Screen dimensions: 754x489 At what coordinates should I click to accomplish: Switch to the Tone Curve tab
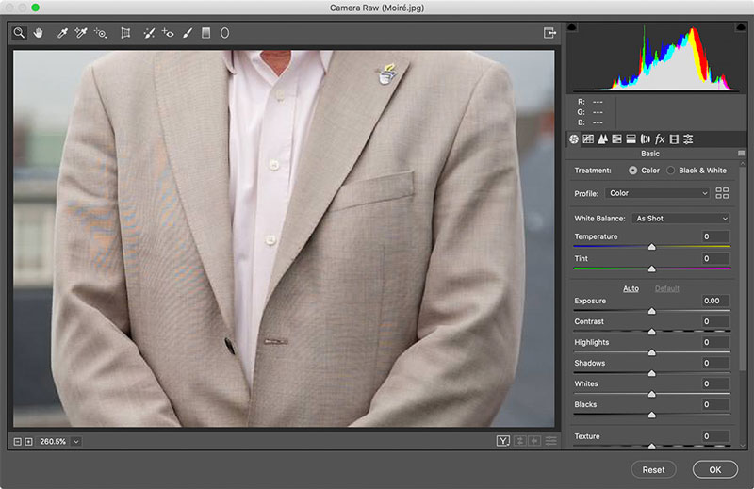pos(588,139)
